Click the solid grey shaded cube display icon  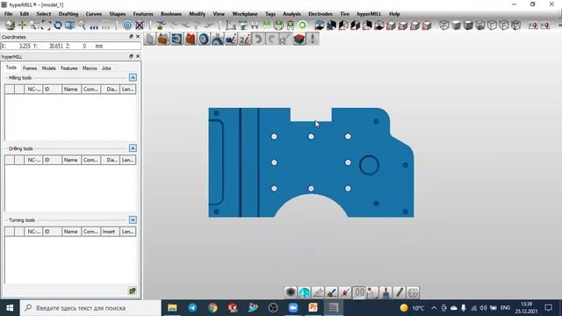tap(457, 25)
